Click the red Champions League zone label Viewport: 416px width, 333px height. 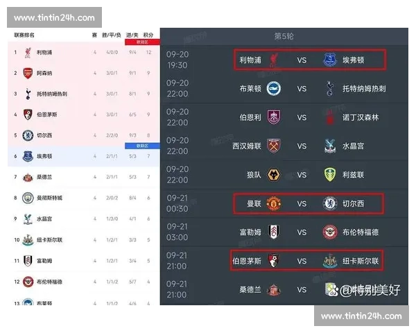pyautogui.click(x=142, y=42)
